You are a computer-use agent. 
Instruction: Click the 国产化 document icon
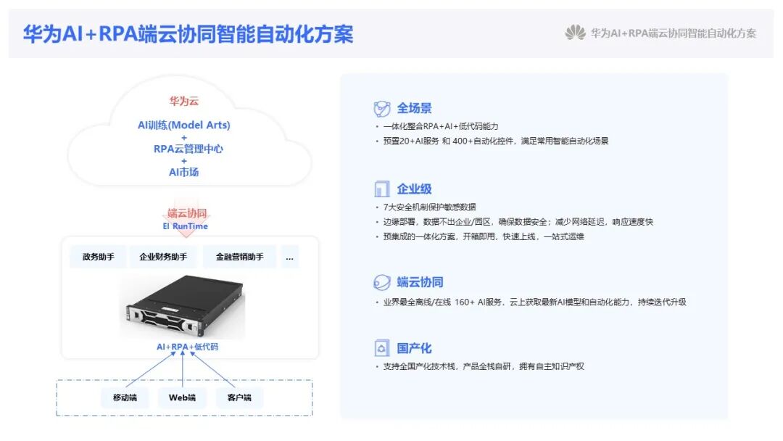[x=382, y=348]
